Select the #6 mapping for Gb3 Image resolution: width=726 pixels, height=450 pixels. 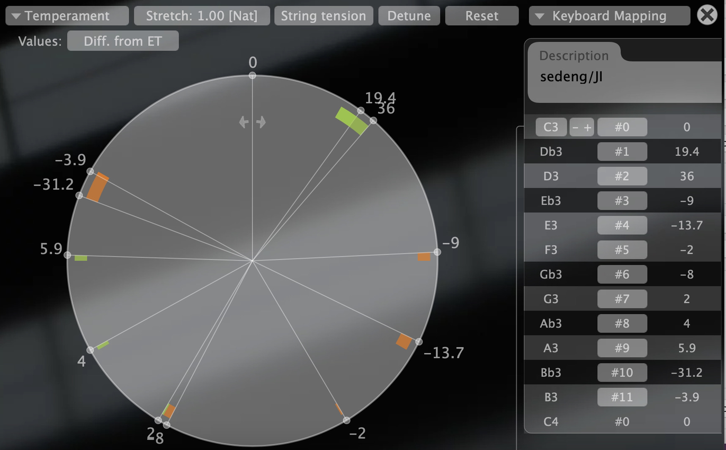pos(622,275)
